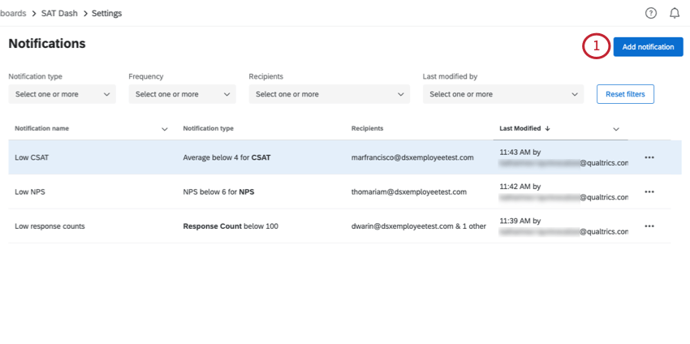Open more options for Low CSAT row
Image resolution: width=690 pixels, height=344 pixels.
tap(649, 157)
